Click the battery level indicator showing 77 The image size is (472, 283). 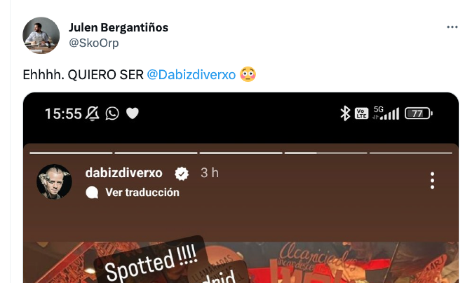tap(419, 114)
